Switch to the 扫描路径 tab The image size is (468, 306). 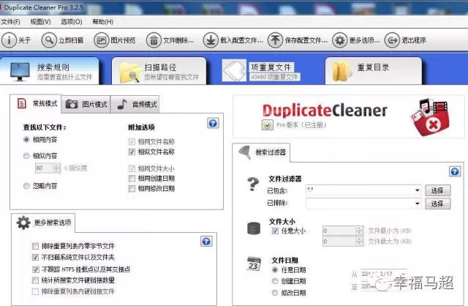tap(159, 71)
